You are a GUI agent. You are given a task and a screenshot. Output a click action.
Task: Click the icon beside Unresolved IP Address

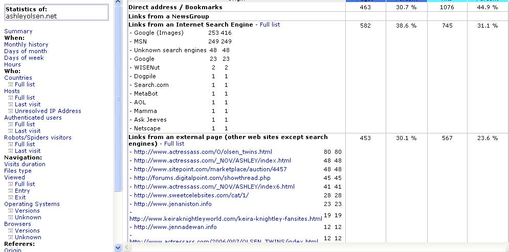click(10, 111)
